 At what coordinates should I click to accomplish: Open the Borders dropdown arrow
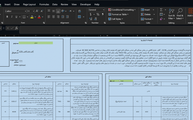point(27,17)
